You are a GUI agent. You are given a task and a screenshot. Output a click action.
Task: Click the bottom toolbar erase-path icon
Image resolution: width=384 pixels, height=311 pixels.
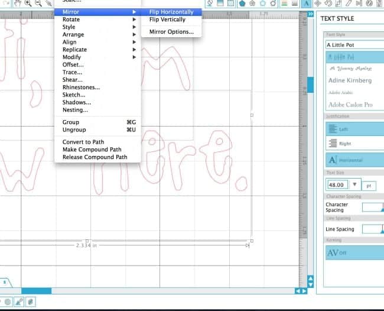[x=19, y=302]
